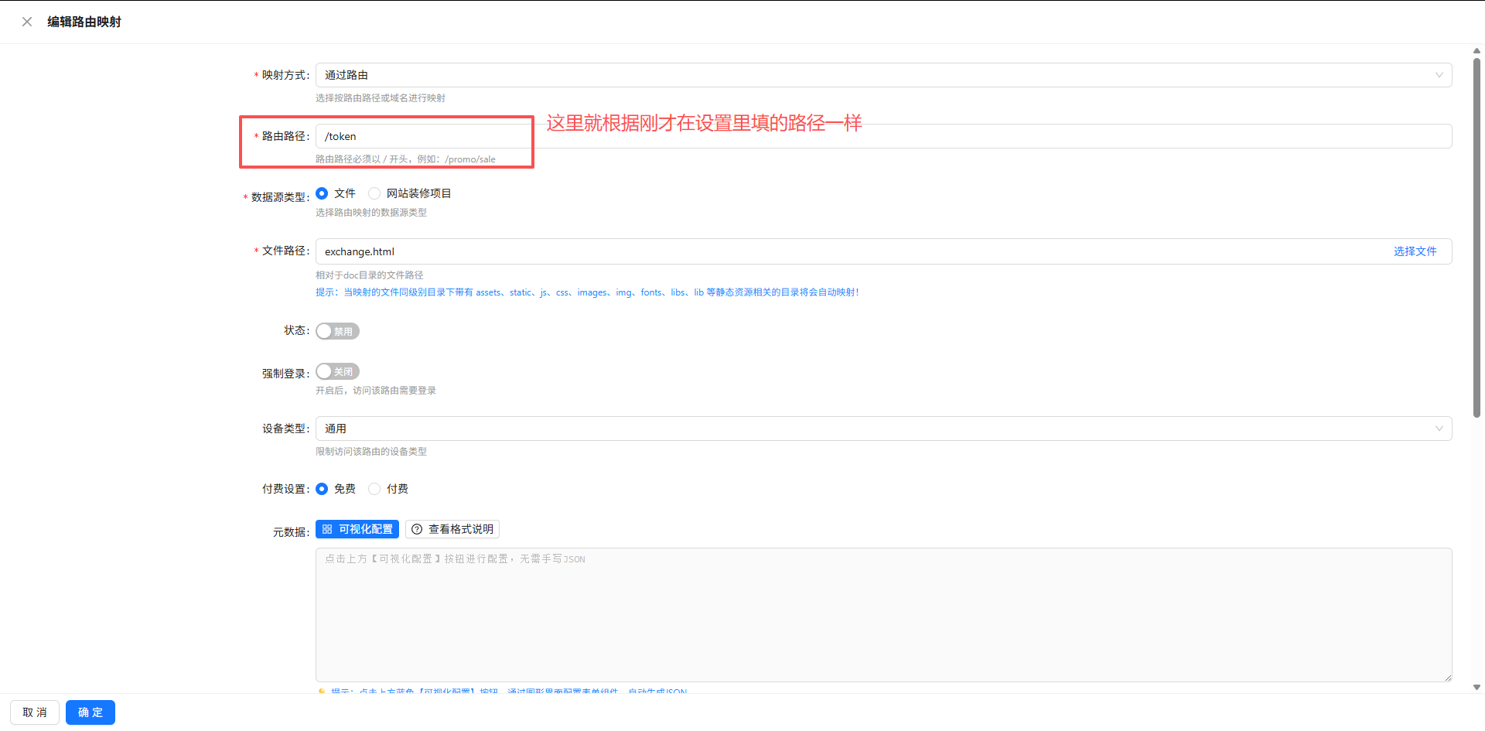Select the 文件 data source radio
This screenshot has height=731, width=1485.
pyautogui.click(x=323, y=193)
